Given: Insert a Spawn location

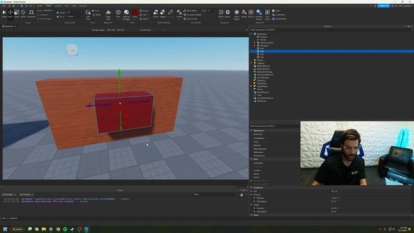Looking at the screenshot, I should [228, 14].
